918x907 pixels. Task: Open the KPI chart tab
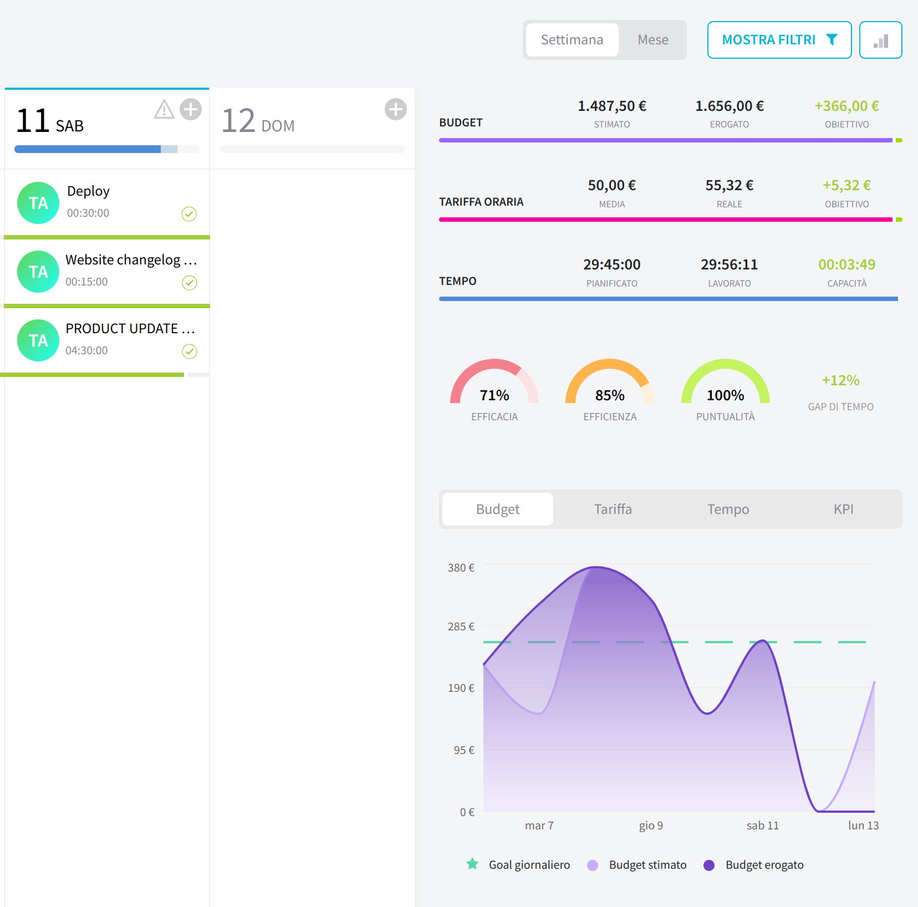(x=844, y=509)
